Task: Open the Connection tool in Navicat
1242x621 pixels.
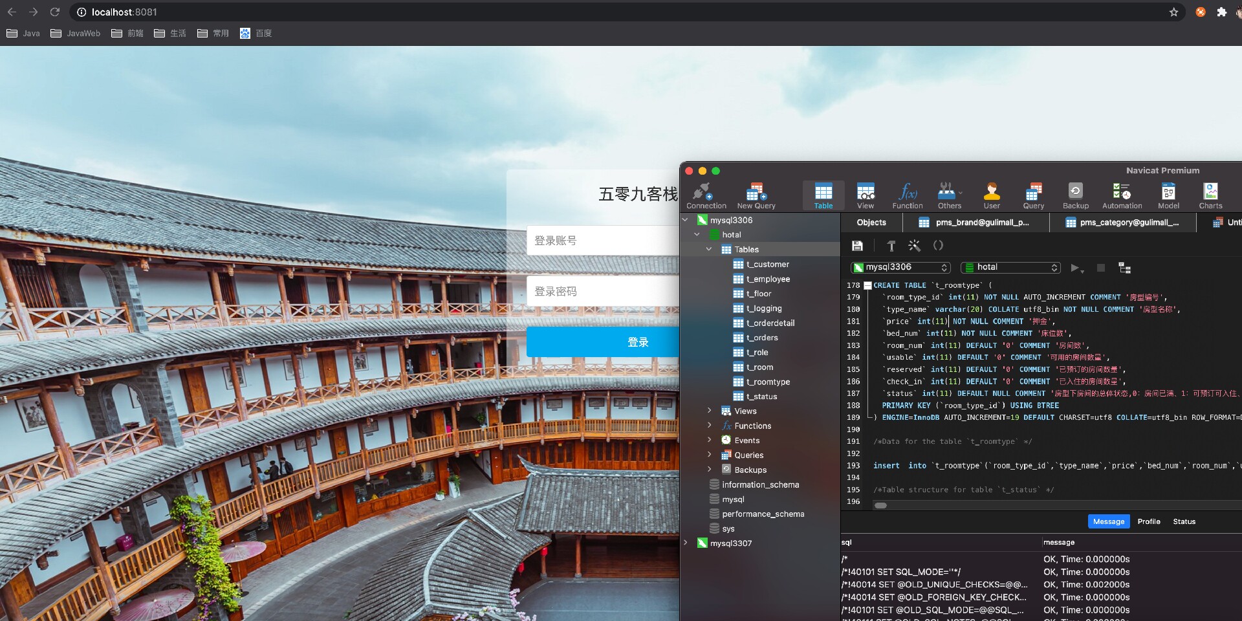Action: click(706, 196)
